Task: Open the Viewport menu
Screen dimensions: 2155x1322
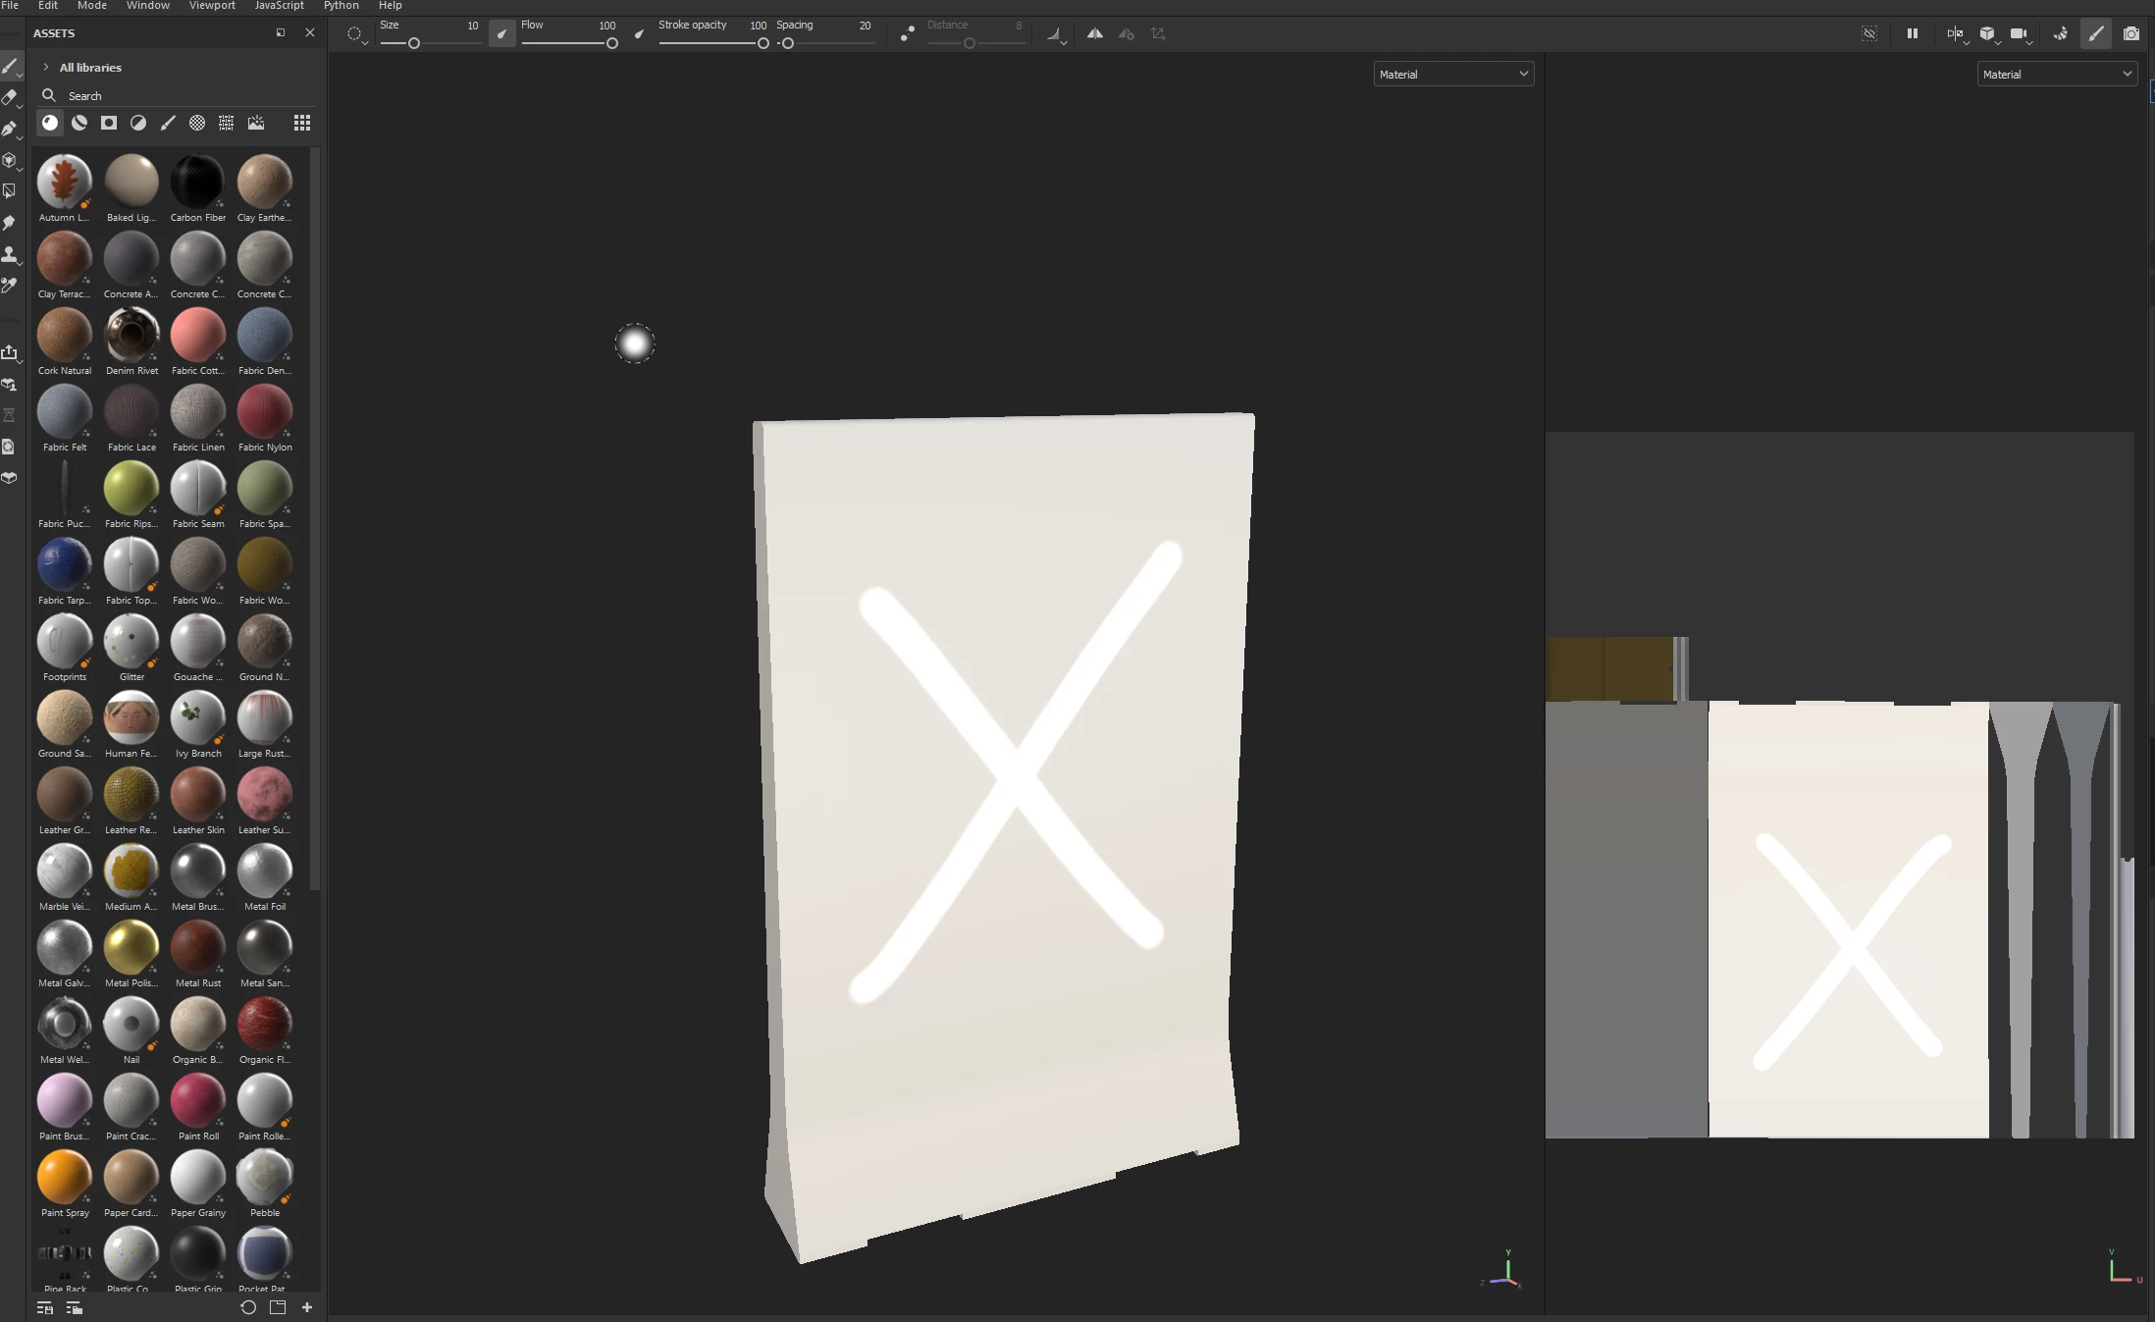Action: [x=212, y=6]
